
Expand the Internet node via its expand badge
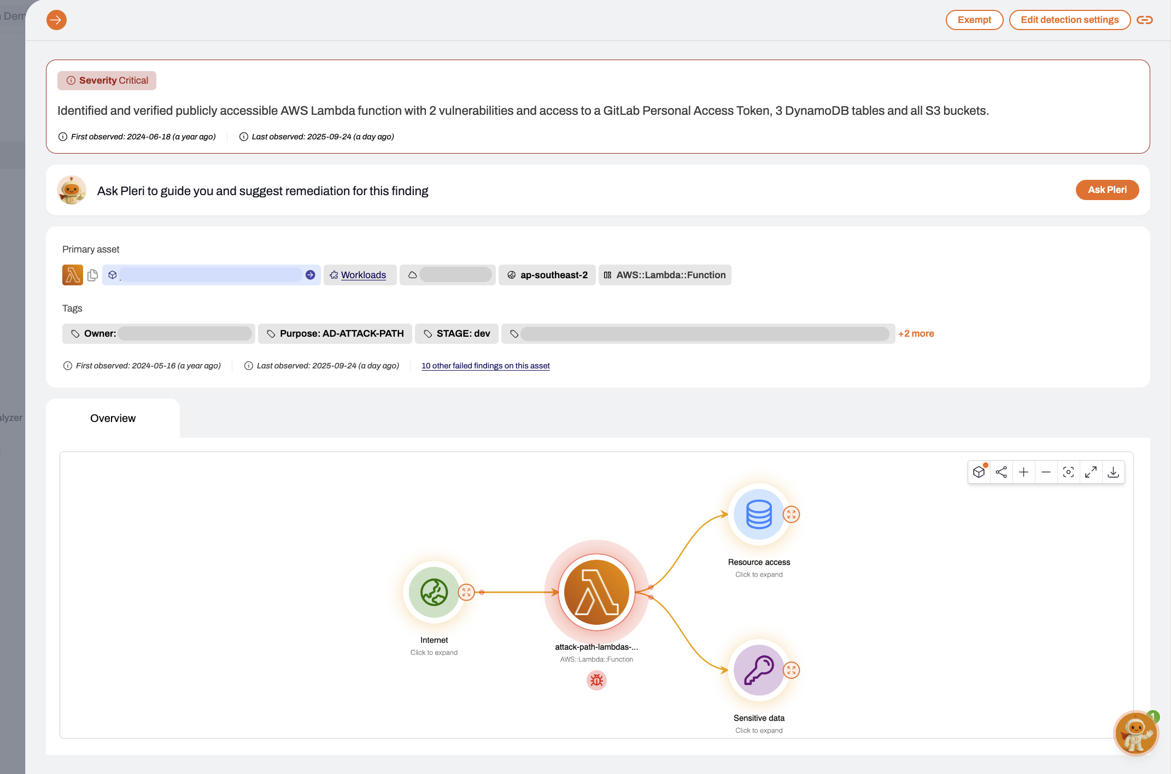pos(466,593)
